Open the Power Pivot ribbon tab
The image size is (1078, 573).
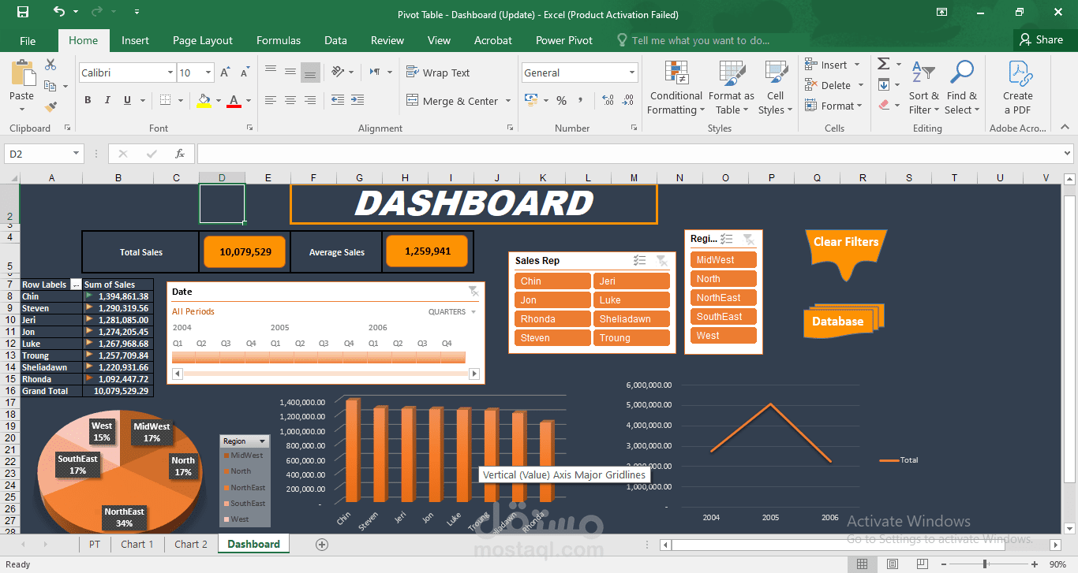(x=563, y=40)
